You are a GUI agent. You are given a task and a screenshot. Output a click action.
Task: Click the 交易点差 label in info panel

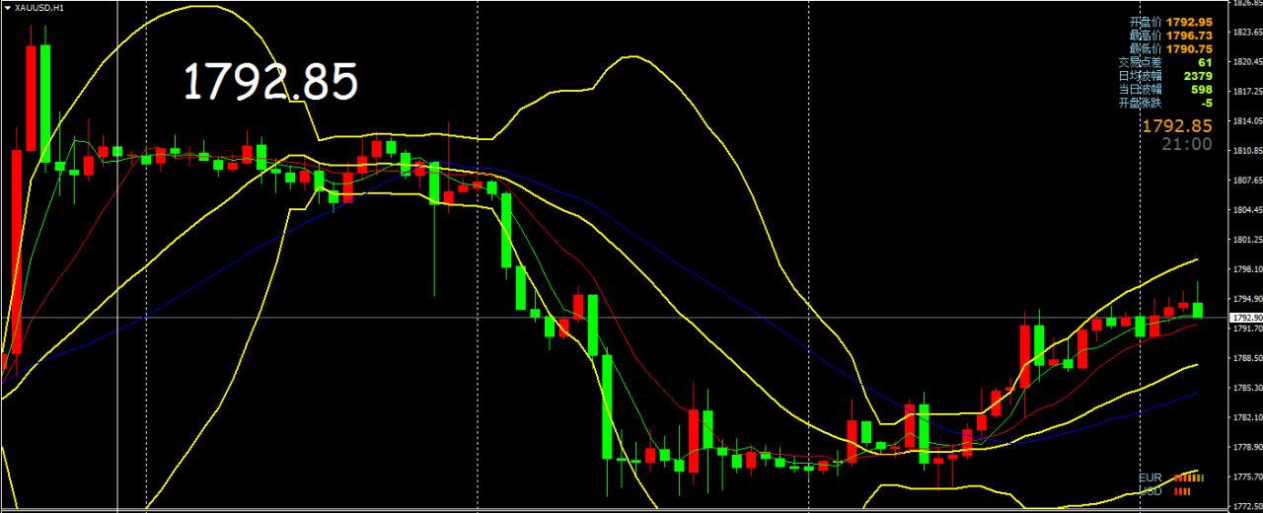tap(1140, 62)
